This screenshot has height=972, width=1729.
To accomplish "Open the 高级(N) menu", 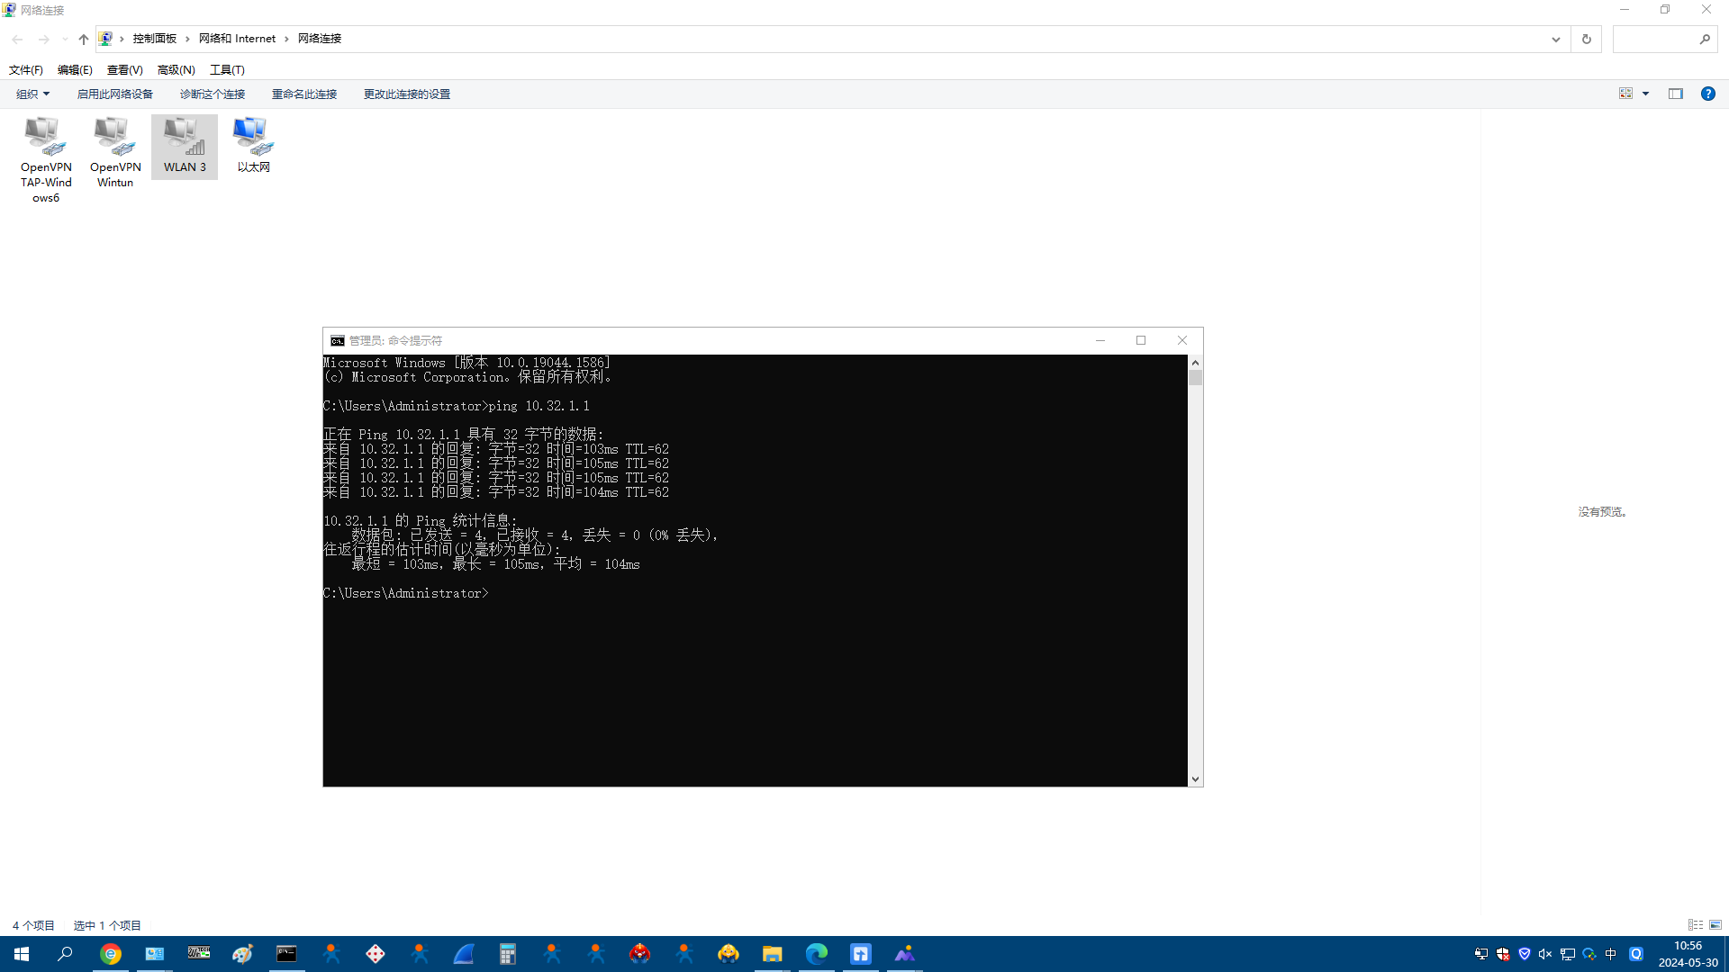I will (x=176, y=69).
